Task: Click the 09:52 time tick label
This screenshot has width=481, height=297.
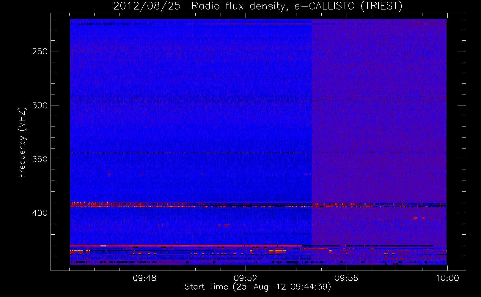Action: pyautogui.click(x=245, y=278)
